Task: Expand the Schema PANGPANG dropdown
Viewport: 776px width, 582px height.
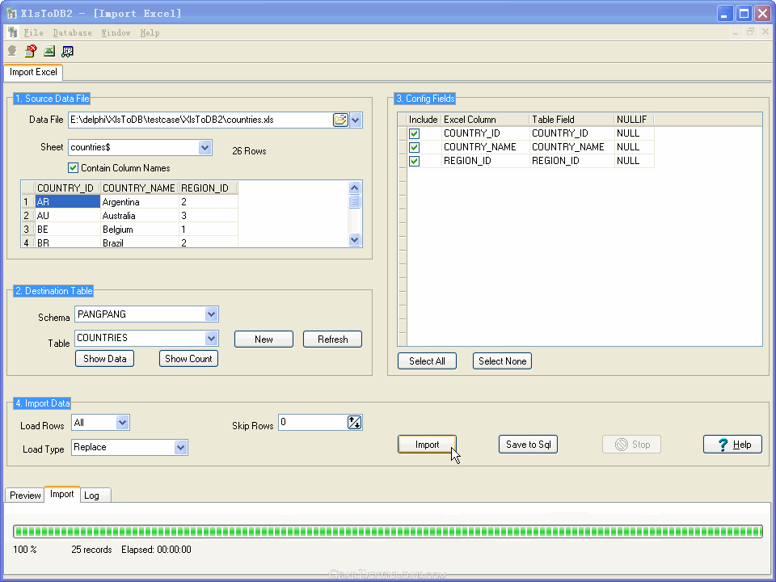Action: tap(211, 314)
